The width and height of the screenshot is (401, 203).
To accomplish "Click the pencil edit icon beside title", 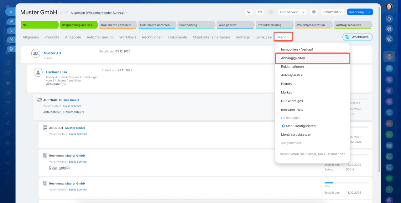I will tap(61, 13).
